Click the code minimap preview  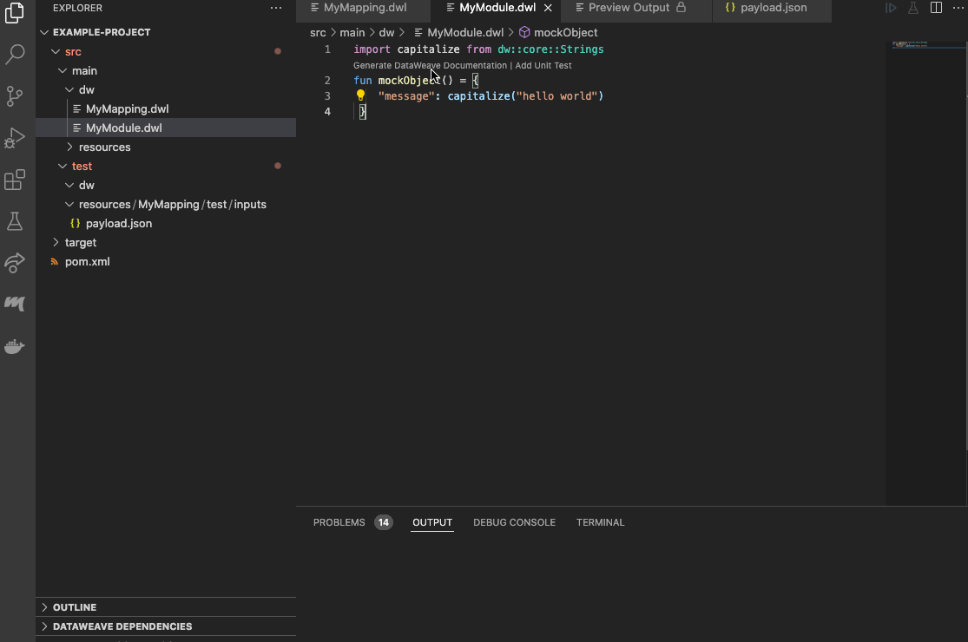tap(909, 45)
